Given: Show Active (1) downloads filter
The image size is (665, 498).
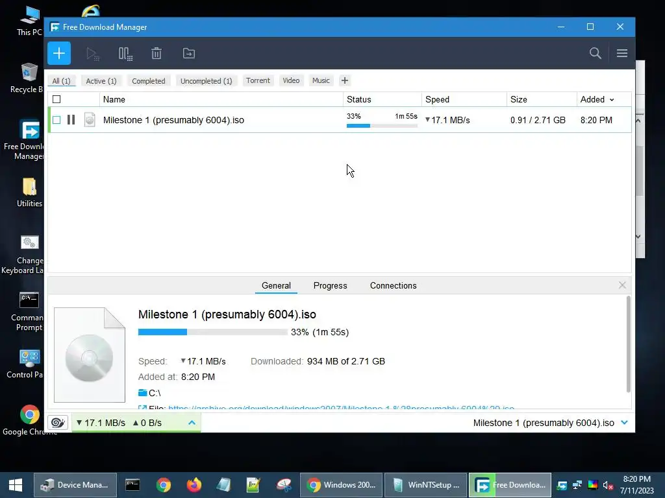Looking at the screenshot, I should (101, 81).
